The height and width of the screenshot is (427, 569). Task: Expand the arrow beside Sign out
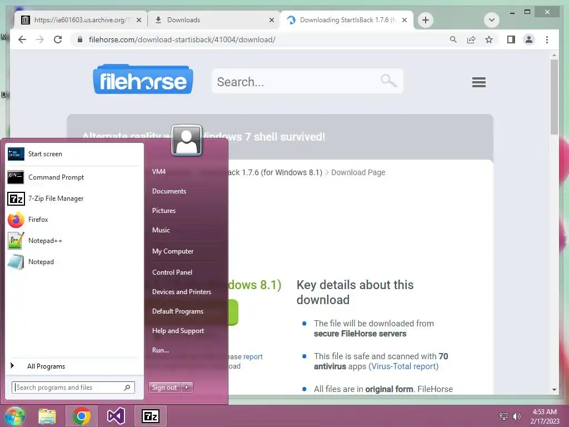(x=187, y=388)
